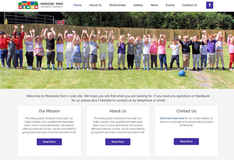Open the Events page
The width and height of the screenshot is (234, 160).
coord(170,5)
